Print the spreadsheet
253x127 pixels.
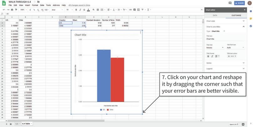(x=12, y=10)
